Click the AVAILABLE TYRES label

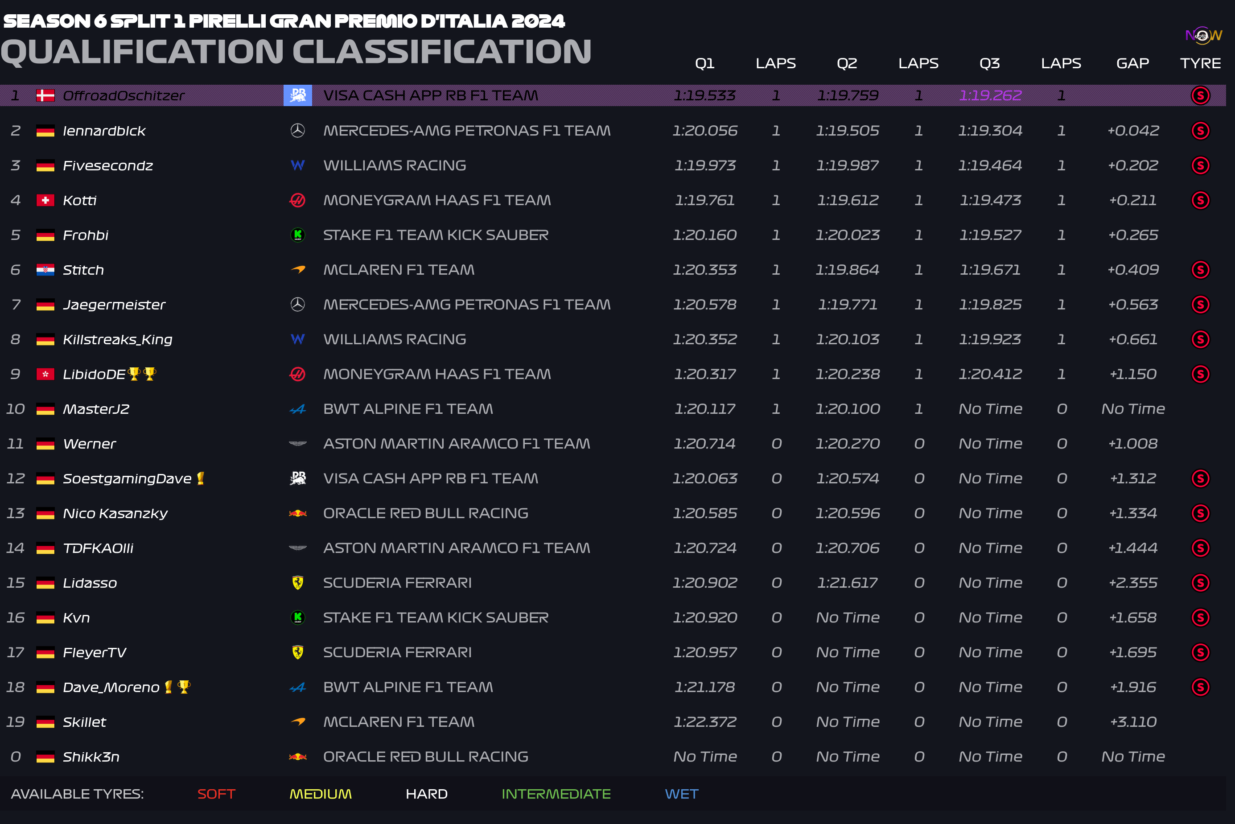77,794
